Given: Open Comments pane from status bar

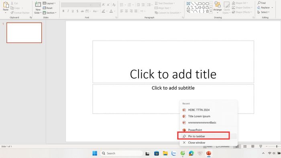Looking at the screenshot, I should (223, 146).
